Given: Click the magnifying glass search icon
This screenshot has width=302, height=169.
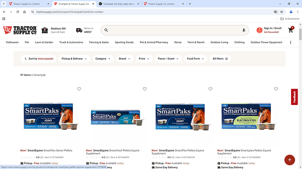Looking at the screenshot, I should [106, 30].
